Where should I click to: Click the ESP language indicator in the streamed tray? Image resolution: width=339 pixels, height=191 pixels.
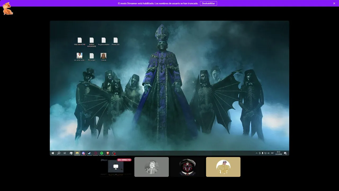(x=272, y=153)
